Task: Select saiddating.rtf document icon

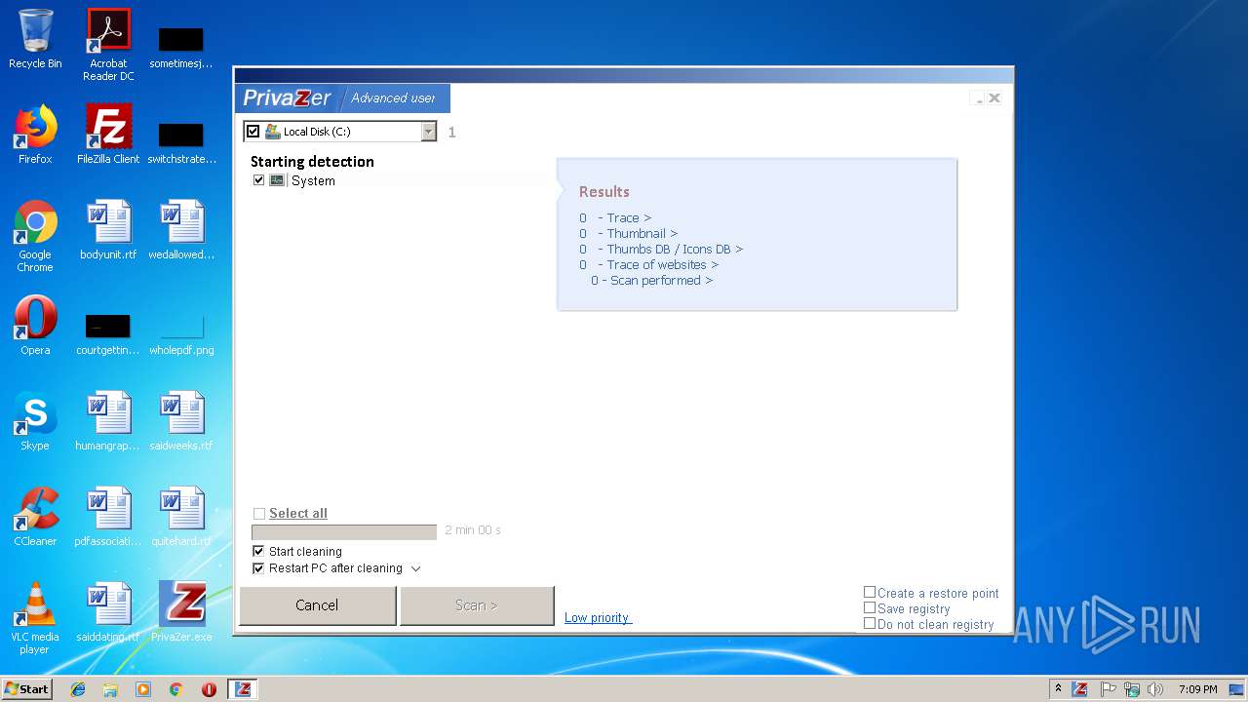Action: [108, 612]
